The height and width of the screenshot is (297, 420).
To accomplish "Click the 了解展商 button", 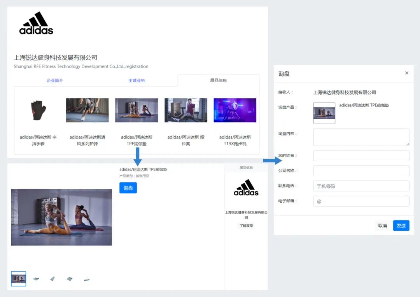I will (x=246, y=226).
